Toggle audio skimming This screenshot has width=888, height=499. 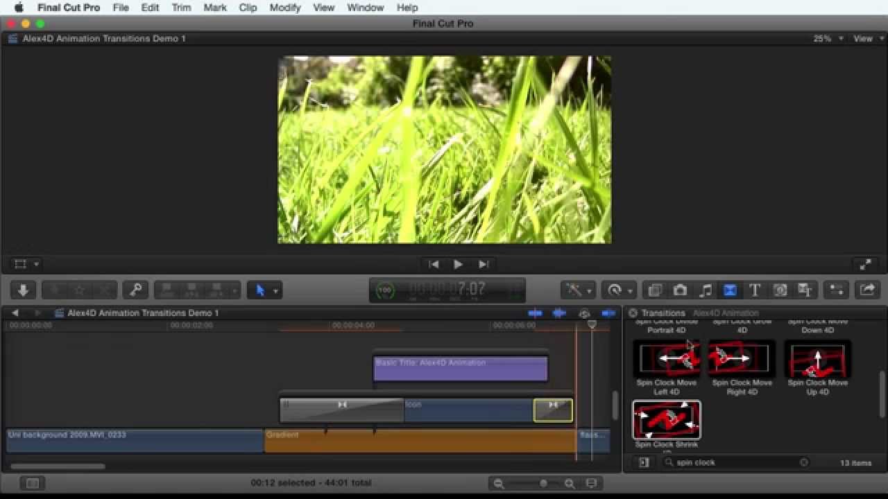click(x=559, y=313)
